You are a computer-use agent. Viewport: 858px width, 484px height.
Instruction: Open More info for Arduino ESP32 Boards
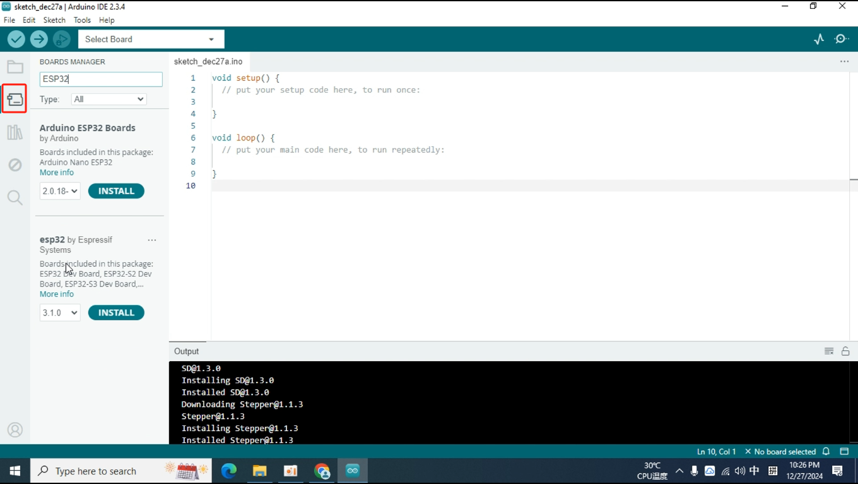tap(57, 173)
